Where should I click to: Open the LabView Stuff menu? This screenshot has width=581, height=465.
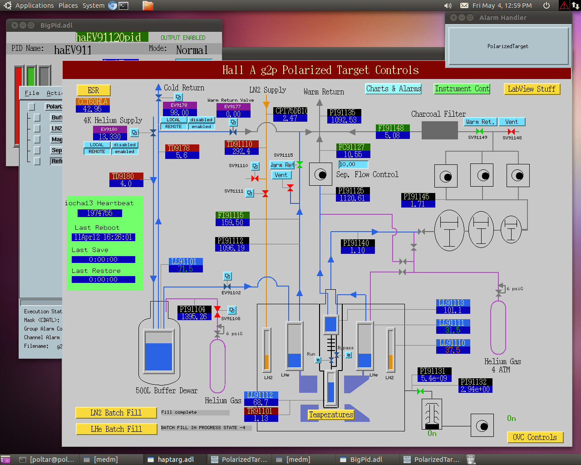coord(532,89)
